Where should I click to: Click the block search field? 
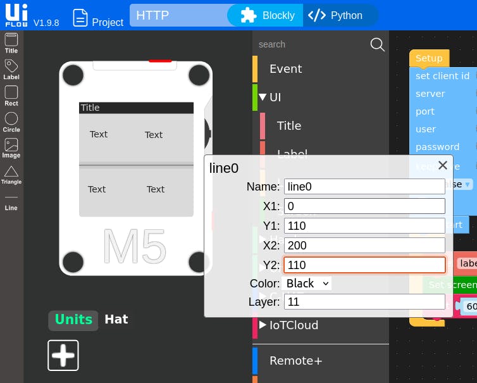click(312, 44)
